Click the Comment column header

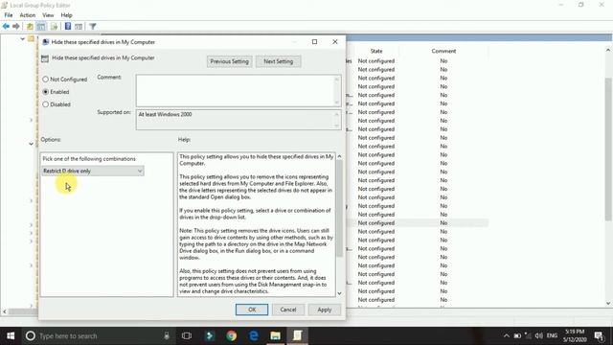click(443, 51)
